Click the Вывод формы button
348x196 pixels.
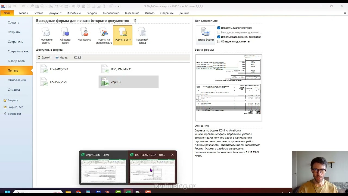pos(206,35)
